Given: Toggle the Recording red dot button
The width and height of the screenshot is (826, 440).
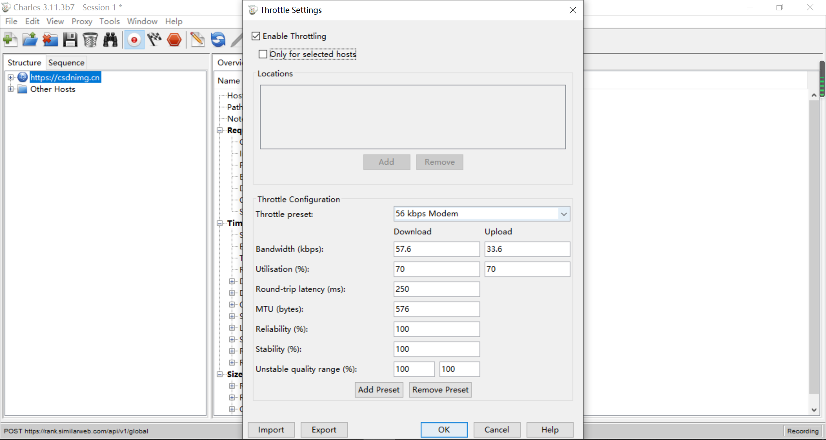Looking at the screenshot, I should pyautogui.click(x=134, y=40).
